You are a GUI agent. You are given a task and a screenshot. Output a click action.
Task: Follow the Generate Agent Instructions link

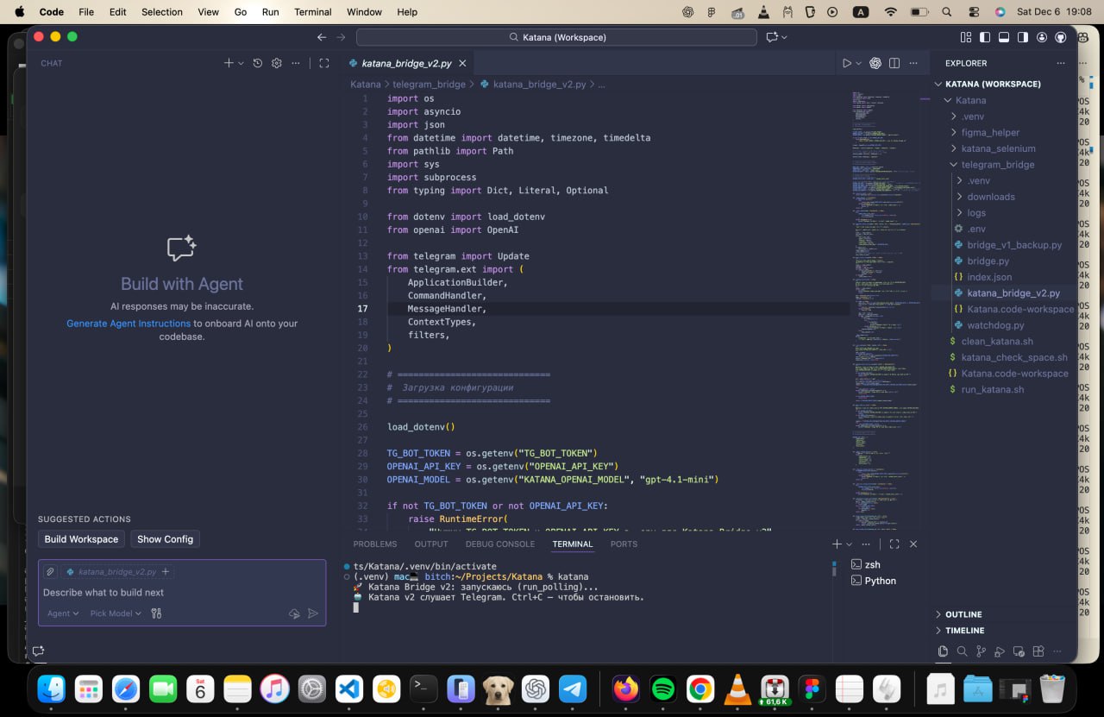(x=129, y=324)
